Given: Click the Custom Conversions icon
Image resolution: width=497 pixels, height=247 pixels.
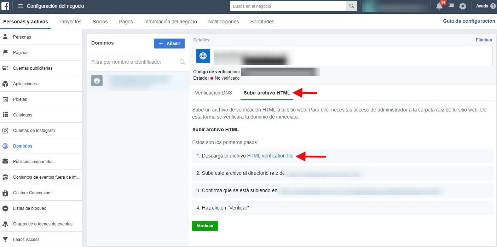Looking at the screenshot, I should 5,193.
